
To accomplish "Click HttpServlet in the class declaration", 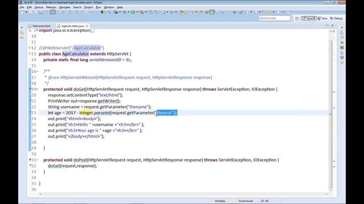I will click(118, 54).
